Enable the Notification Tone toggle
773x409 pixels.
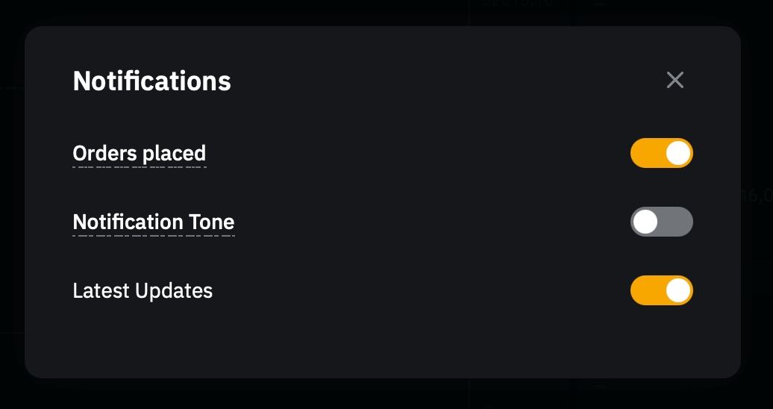point(661,222)
